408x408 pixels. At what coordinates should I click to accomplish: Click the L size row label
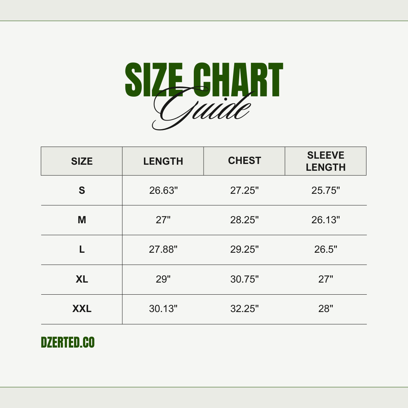coord(82,249)
